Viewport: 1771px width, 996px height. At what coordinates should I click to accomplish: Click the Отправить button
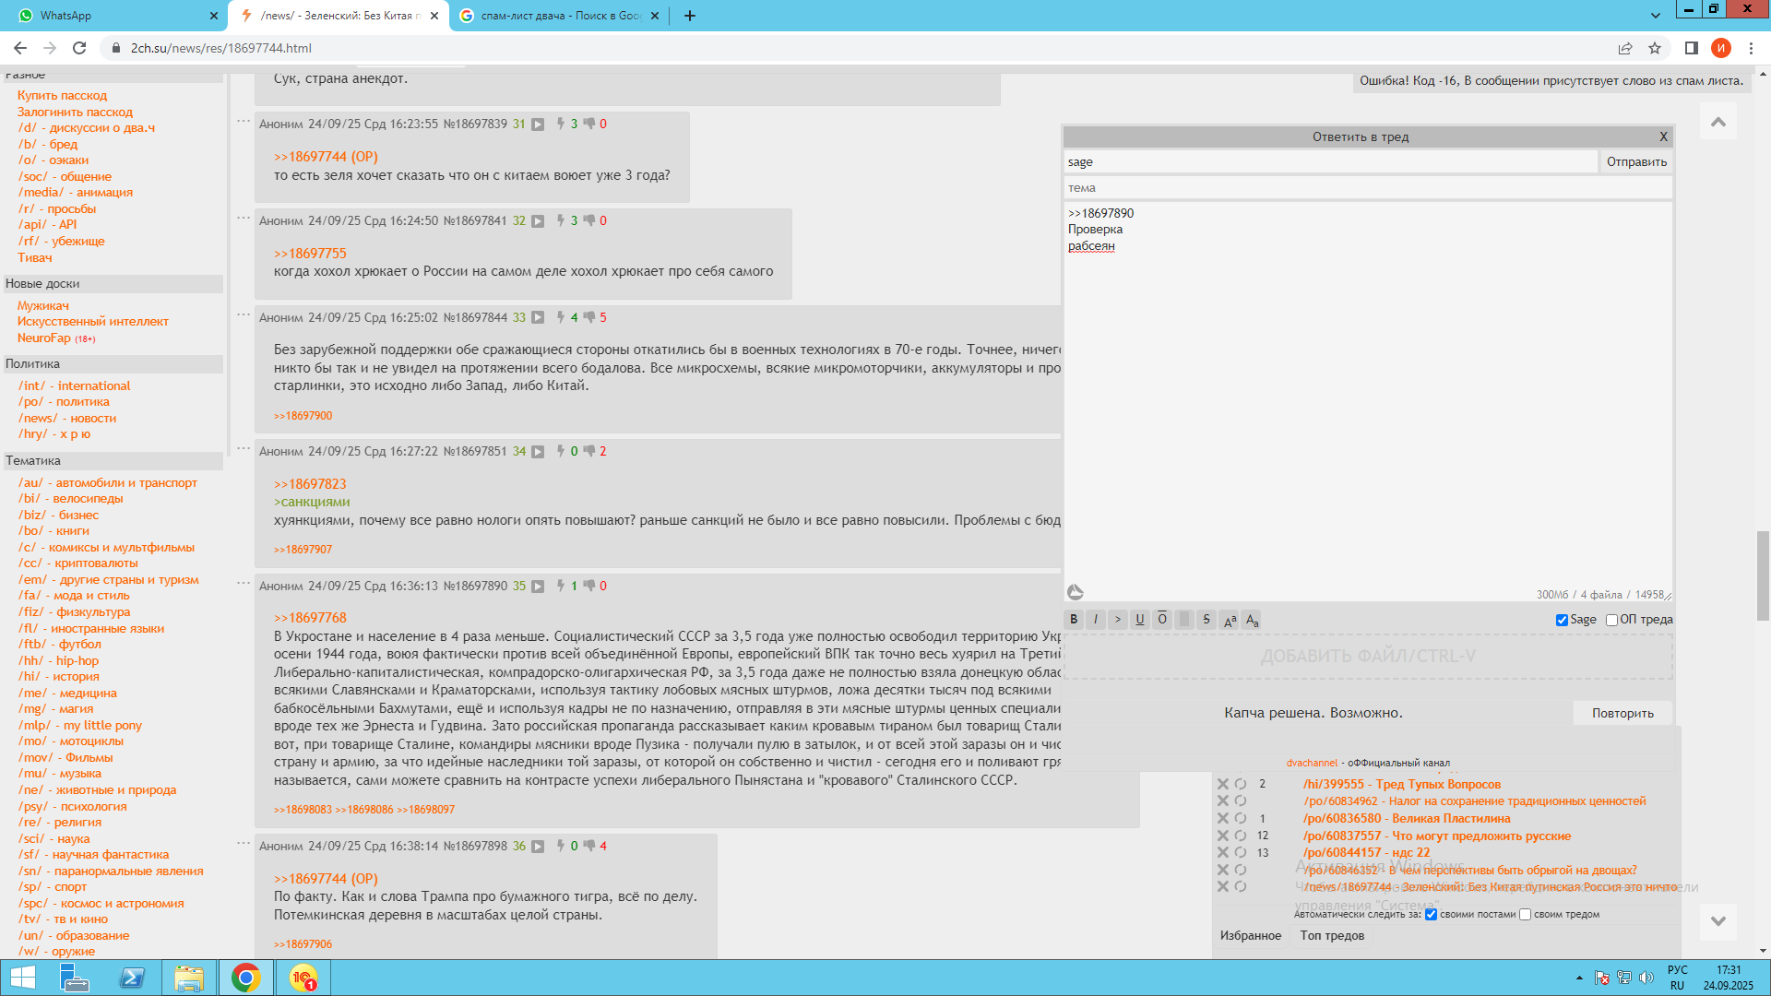point(1636,161)
